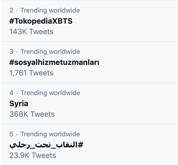Image resolution: width=178 pixels, height=165 pixels.
Task: Click the rank number 4
Action: coord(11,93)
